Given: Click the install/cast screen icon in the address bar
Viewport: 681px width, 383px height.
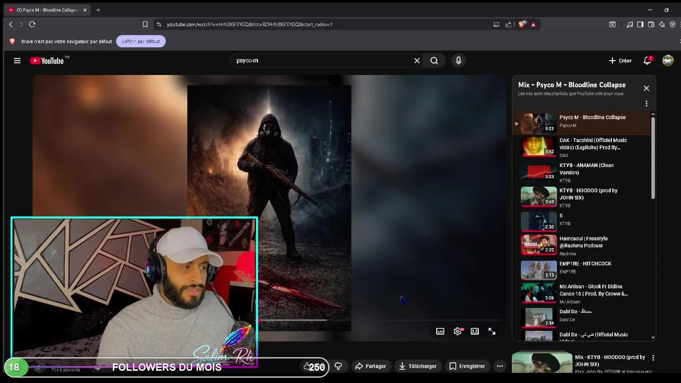Looking at the screenshot, I should coord(496,24).
